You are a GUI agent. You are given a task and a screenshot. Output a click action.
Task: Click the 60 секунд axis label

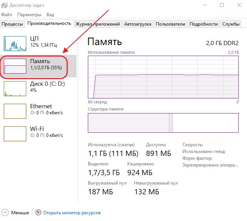point(97,102)
